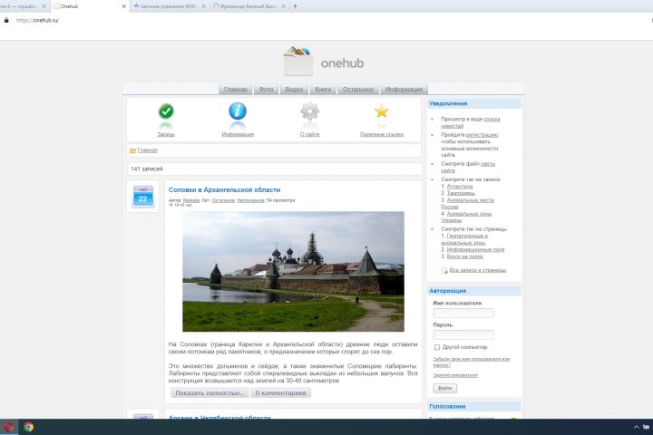Click the onehub.ru address bar URL
This screenshot has height=435, width=653.
click(x=37, y=20)
